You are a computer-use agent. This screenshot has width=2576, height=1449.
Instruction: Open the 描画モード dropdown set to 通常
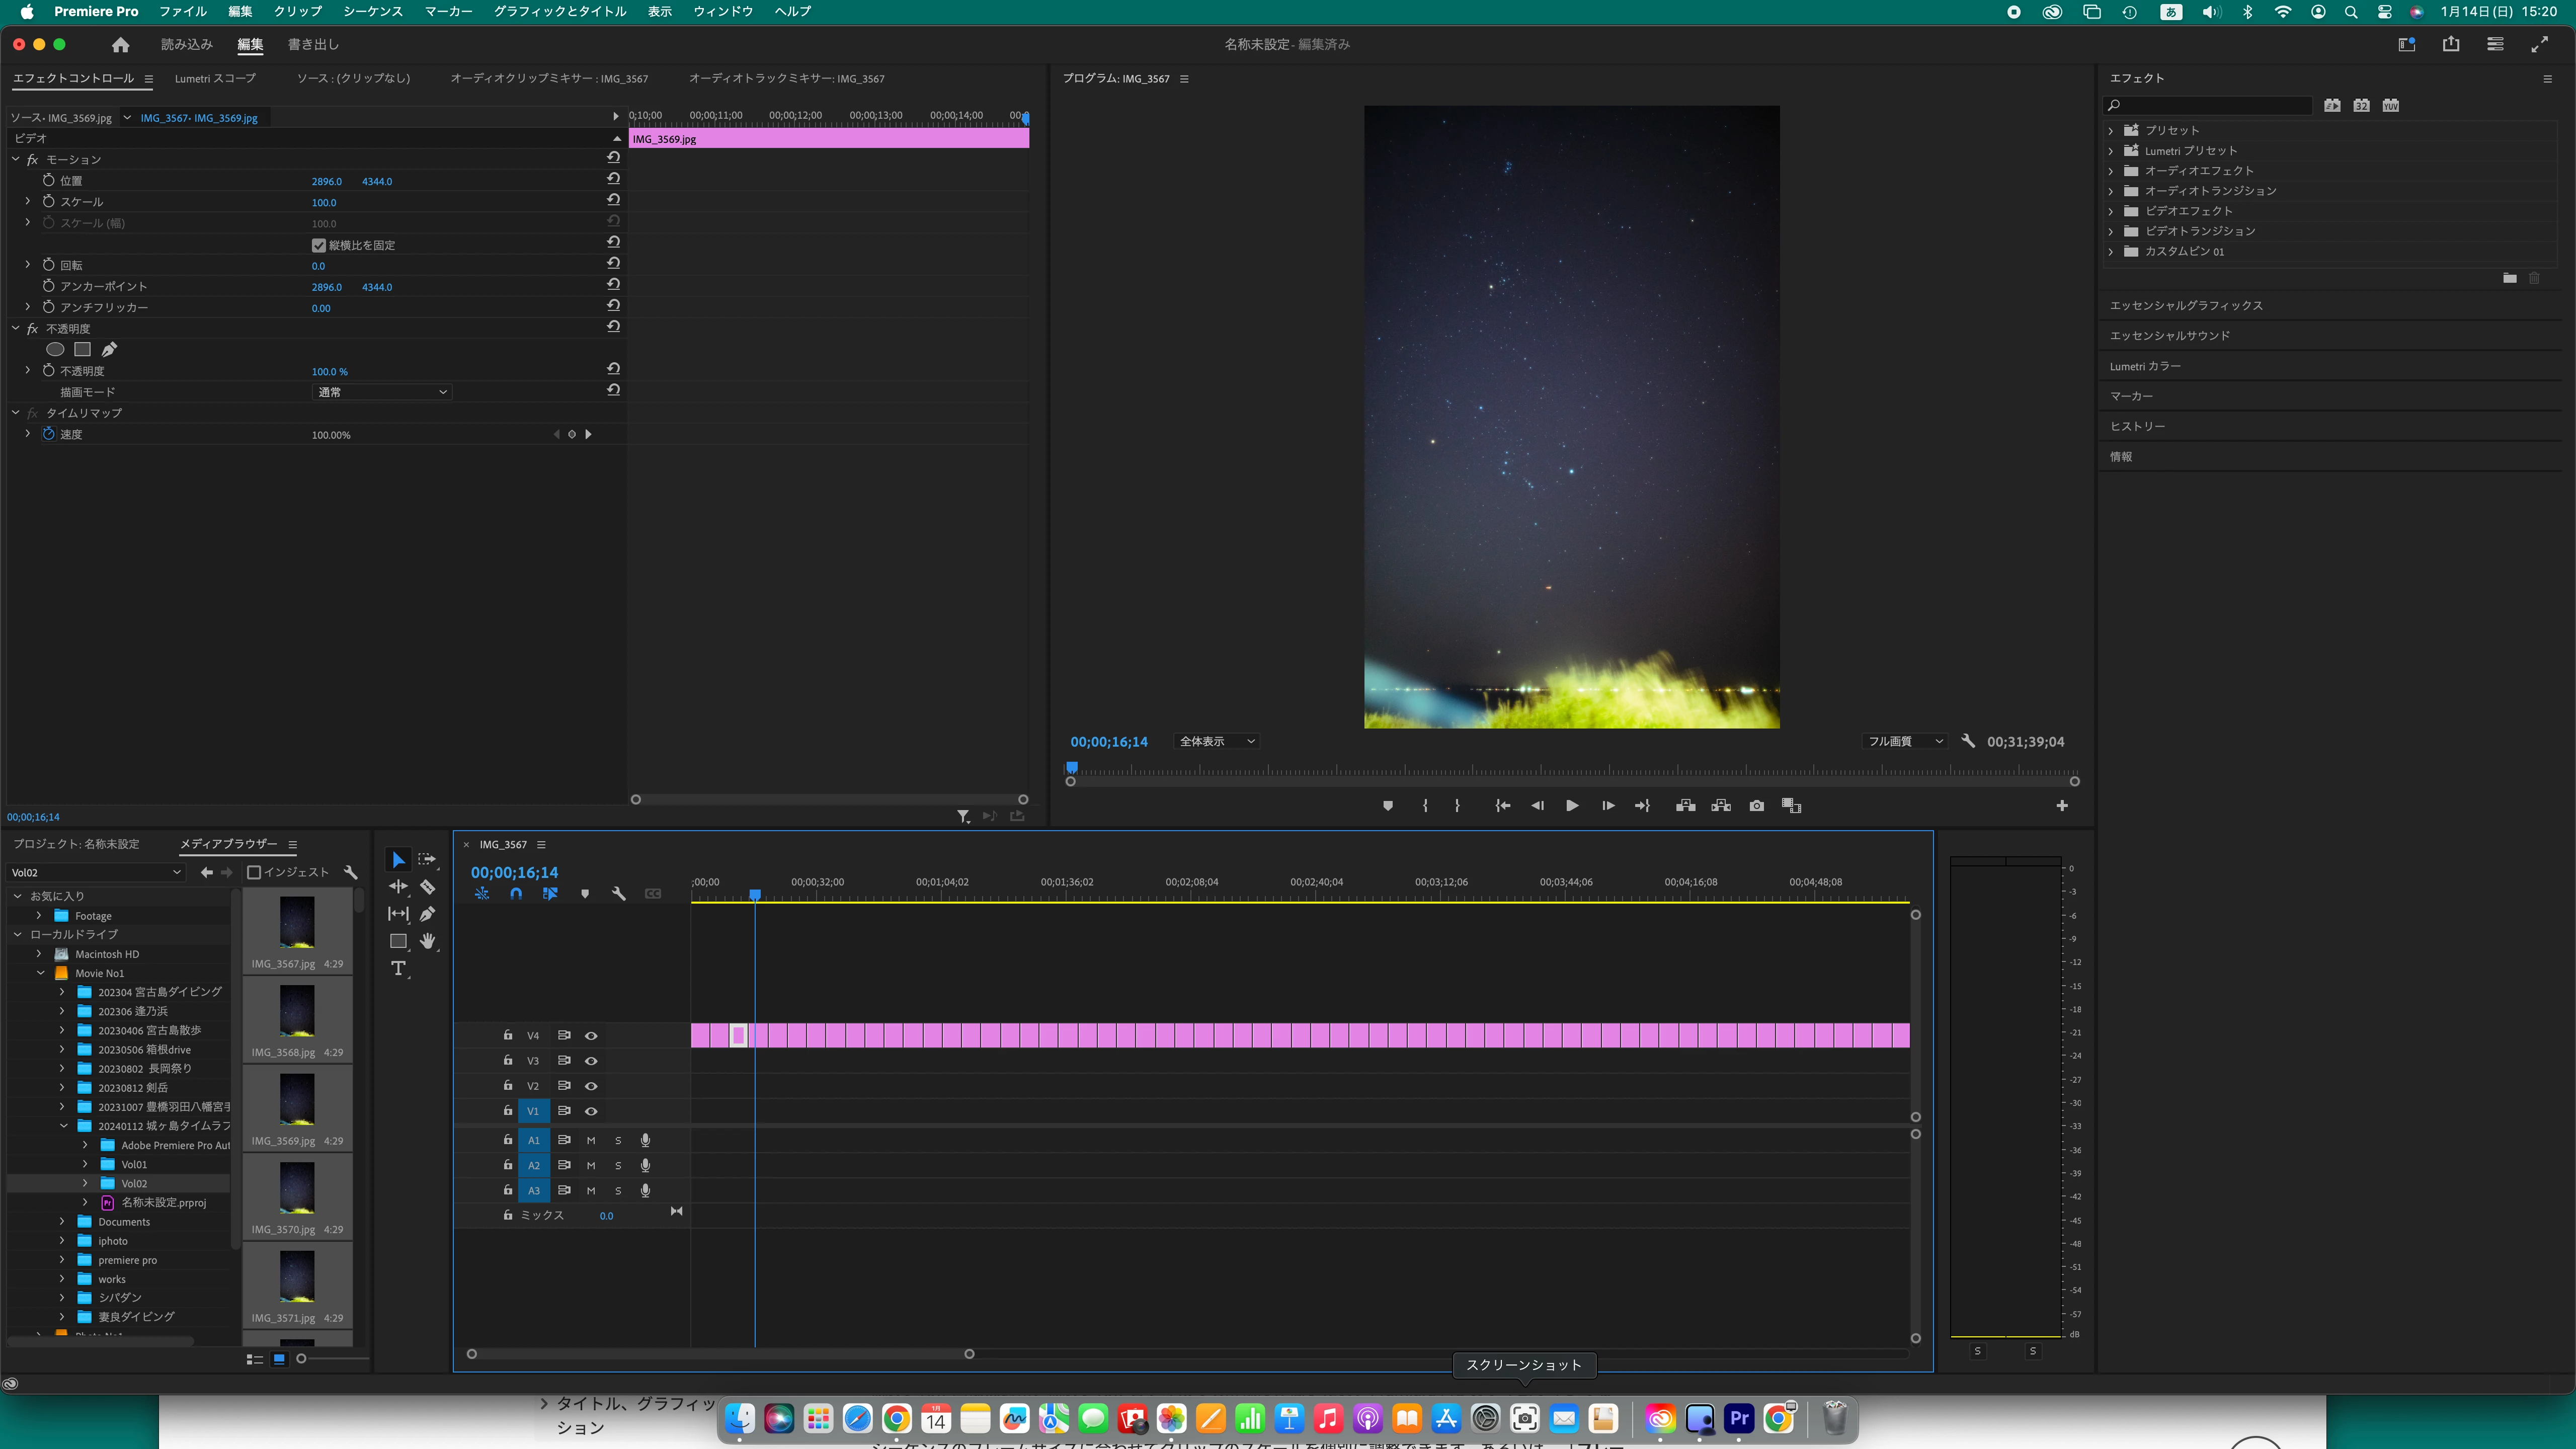point(382,392)
